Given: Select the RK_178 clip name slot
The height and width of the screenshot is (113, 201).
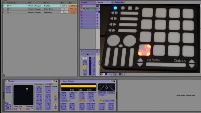Looking at the screenshot, I should click(x=89, y=9).
